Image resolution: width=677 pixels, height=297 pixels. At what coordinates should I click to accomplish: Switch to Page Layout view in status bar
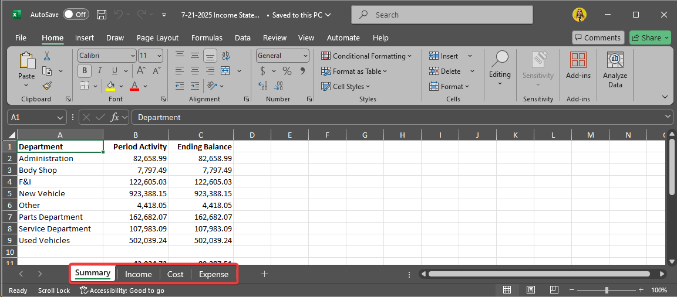click(x=530, y=290)
